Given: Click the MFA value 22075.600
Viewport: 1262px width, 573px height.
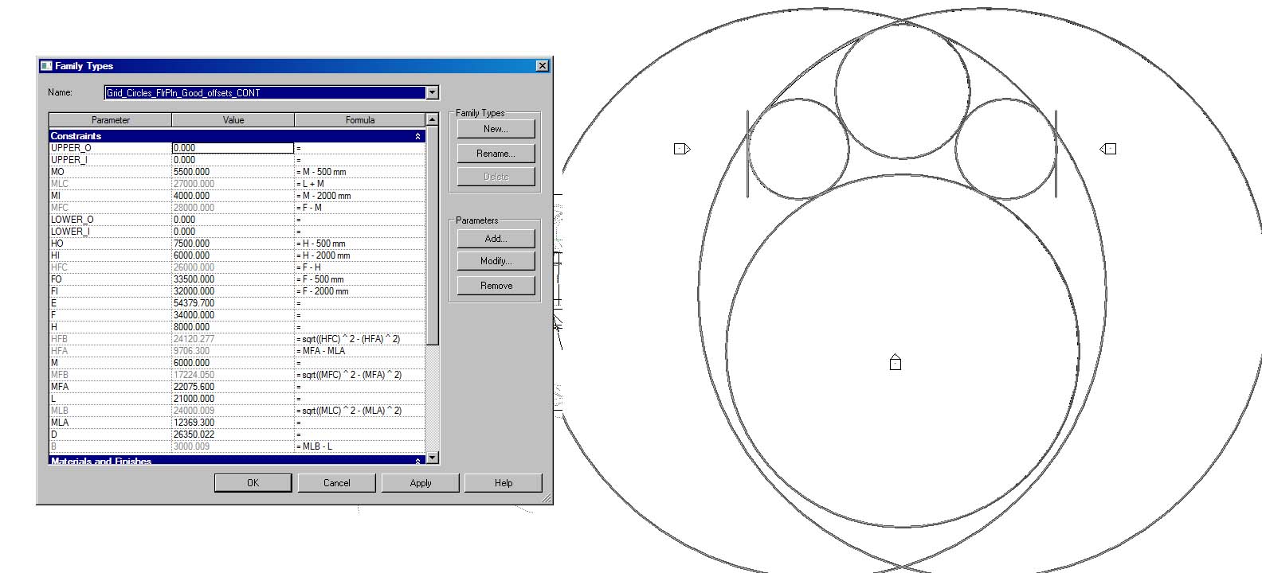Looking at the screenshot, I should click(233, 387).
